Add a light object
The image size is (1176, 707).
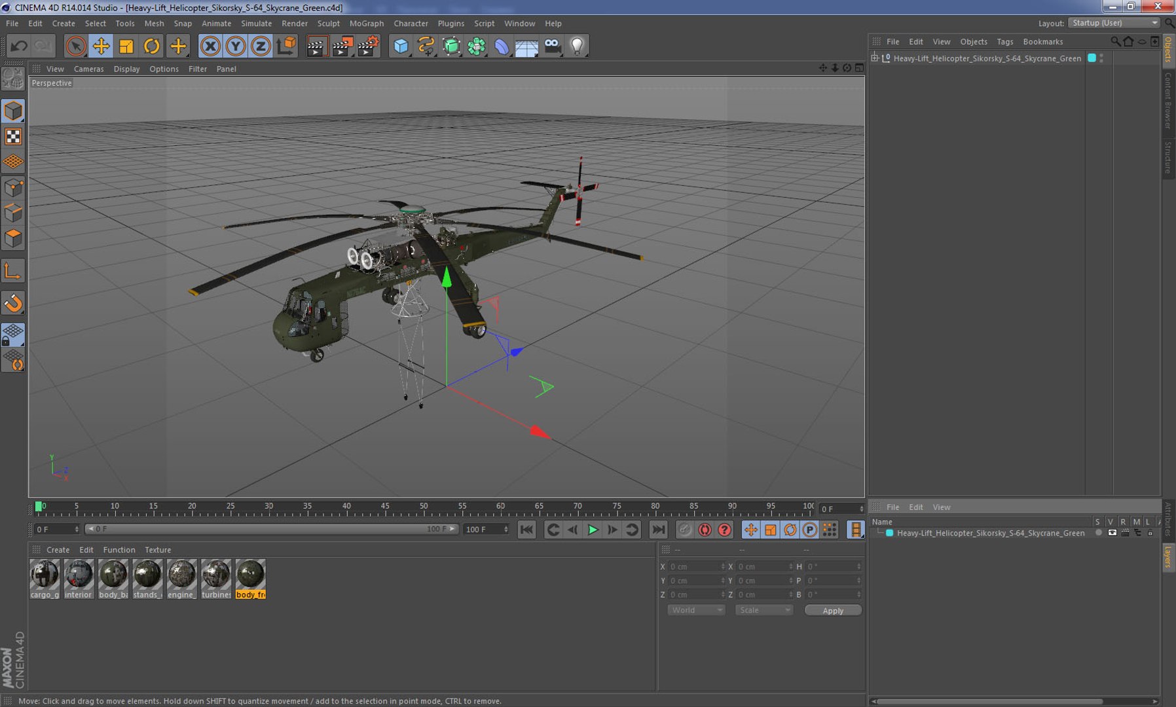pos(578,46)
